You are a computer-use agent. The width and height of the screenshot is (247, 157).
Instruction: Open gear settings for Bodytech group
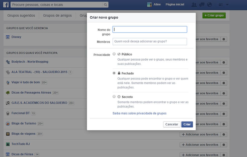coord(224,62)
